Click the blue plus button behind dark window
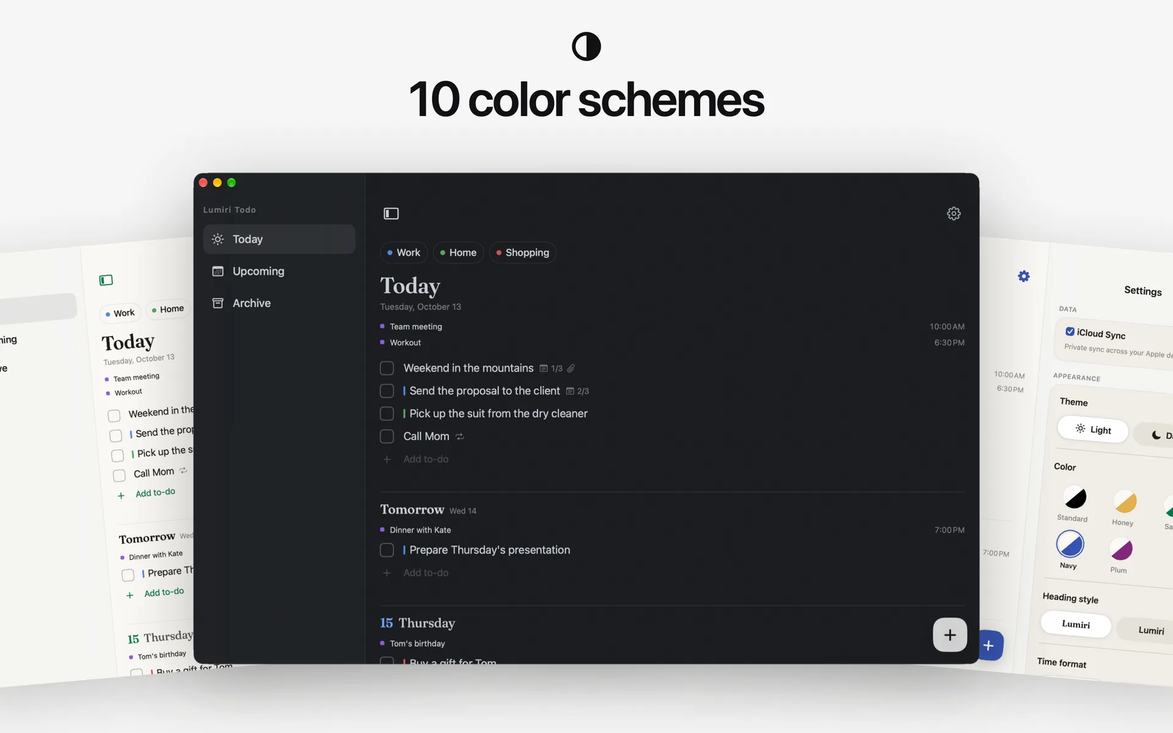This screenshot has height=733, width=1173. point(990,646)
